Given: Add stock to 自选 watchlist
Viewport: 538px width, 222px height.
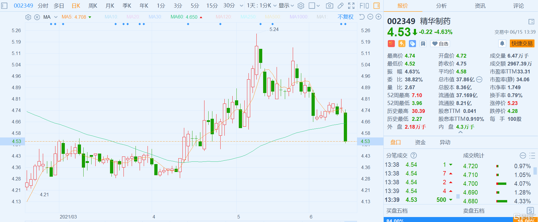Looking at the screenshot, I should [440, 44].
